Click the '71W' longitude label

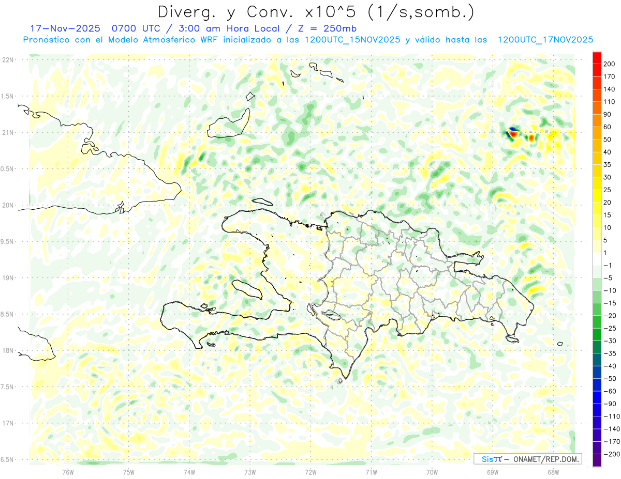[371, 472]
